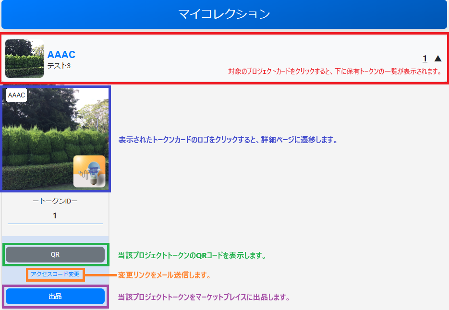The image size is (449, 310).
Task: Collapse the token list with the ▲ triangle
Action: point(437,58)
